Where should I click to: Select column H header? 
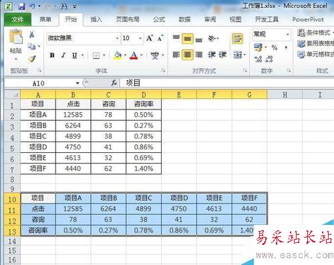point(285,95)
